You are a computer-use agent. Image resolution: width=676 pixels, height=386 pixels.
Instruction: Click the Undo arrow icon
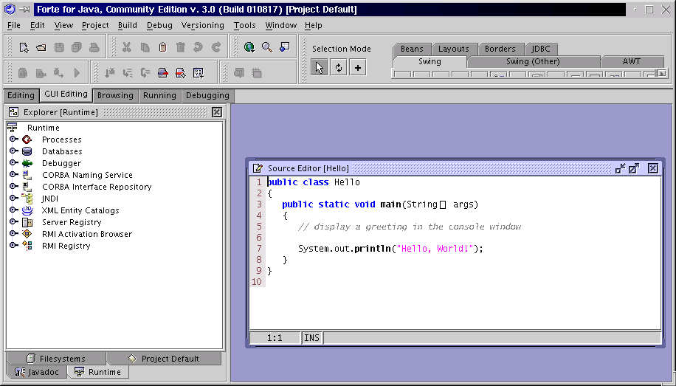coord(198,47)
